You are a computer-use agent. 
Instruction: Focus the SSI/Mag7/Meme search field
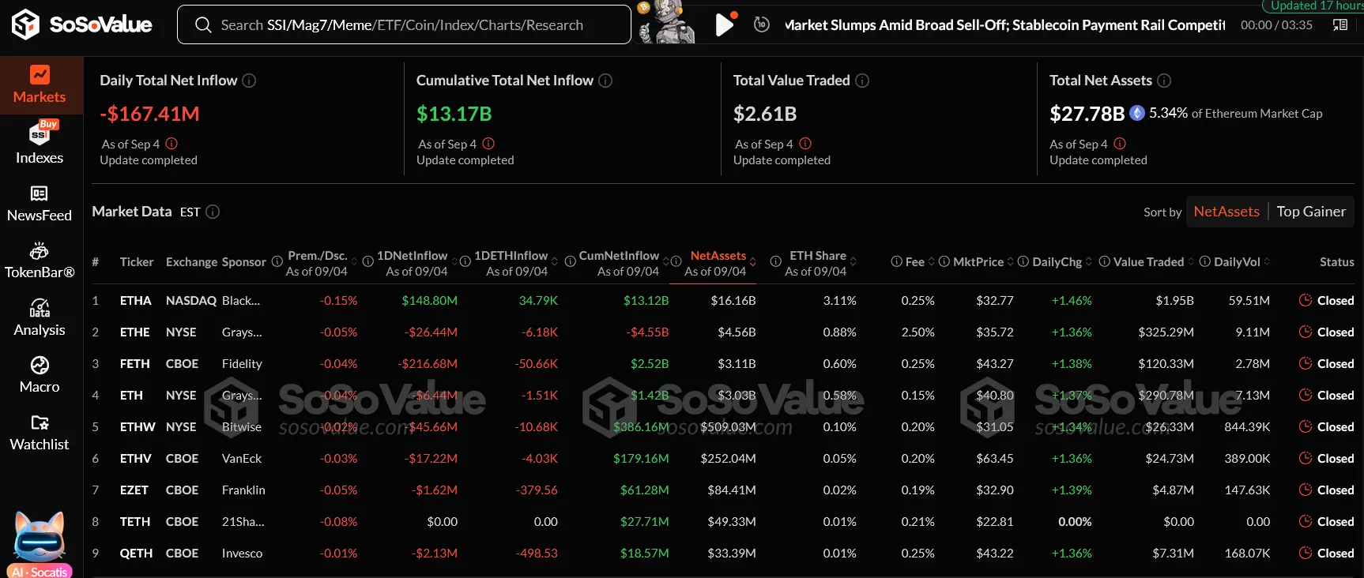click(404, 24)
